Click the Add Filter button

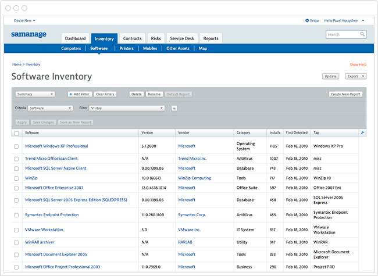click(x=79, y=94)
